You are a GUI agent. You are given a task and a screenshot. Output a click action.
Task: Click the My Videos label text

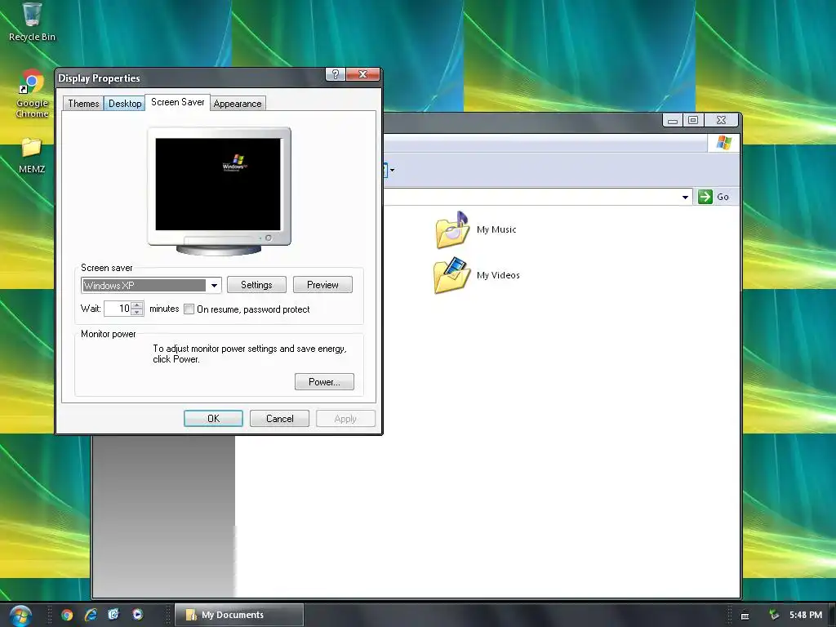(498, 275)
